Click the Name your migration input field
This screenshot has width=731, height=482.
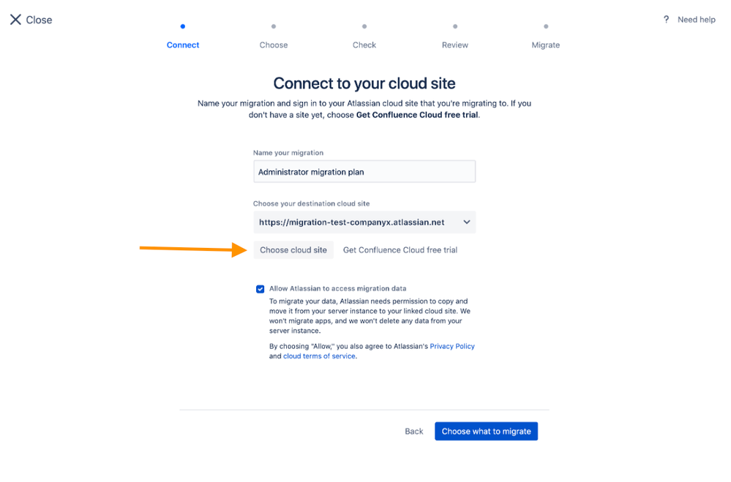[364, 172]
